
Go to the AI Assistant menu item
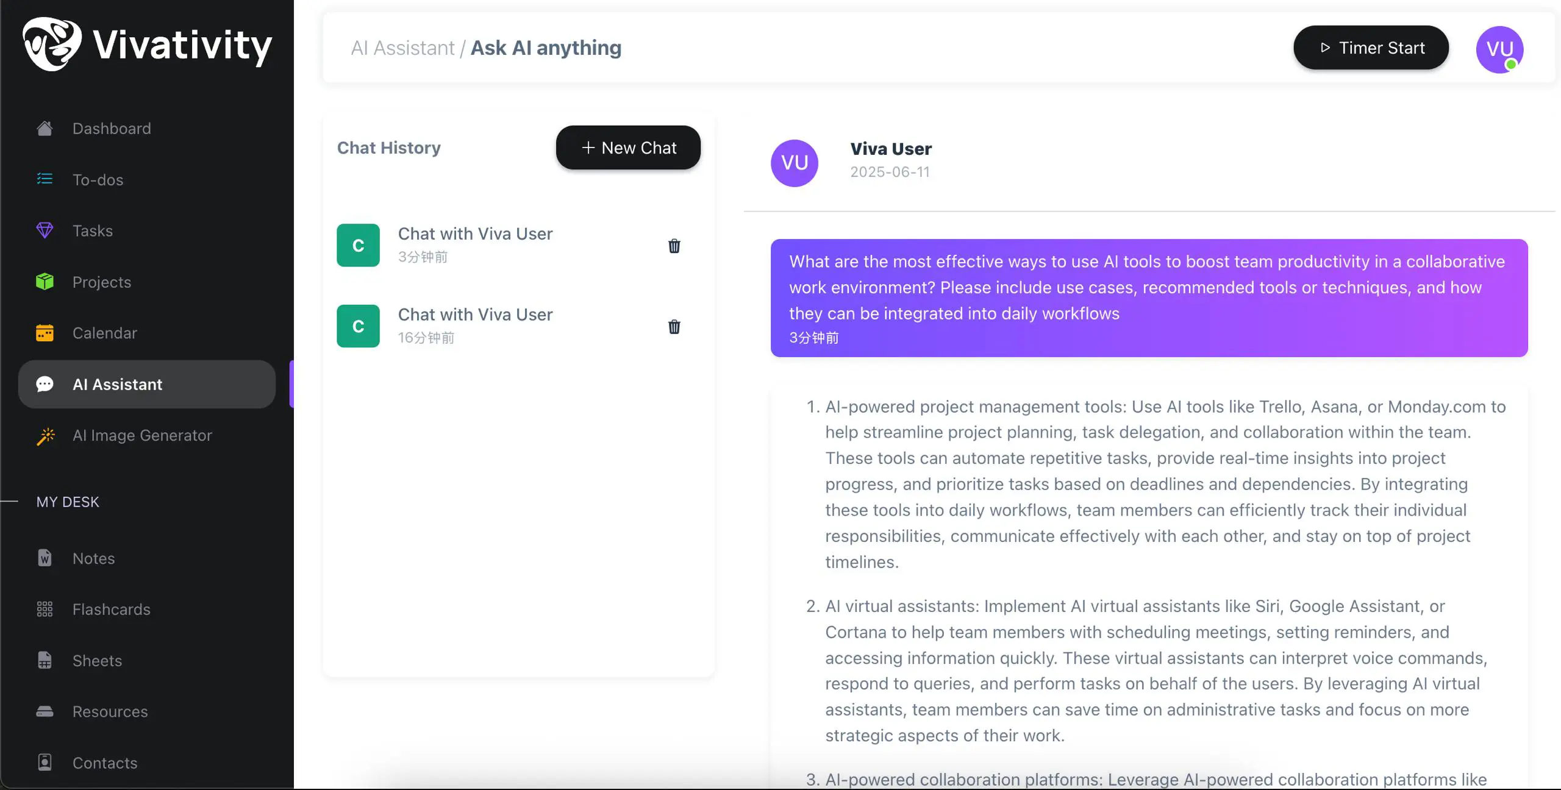point(147,384)
